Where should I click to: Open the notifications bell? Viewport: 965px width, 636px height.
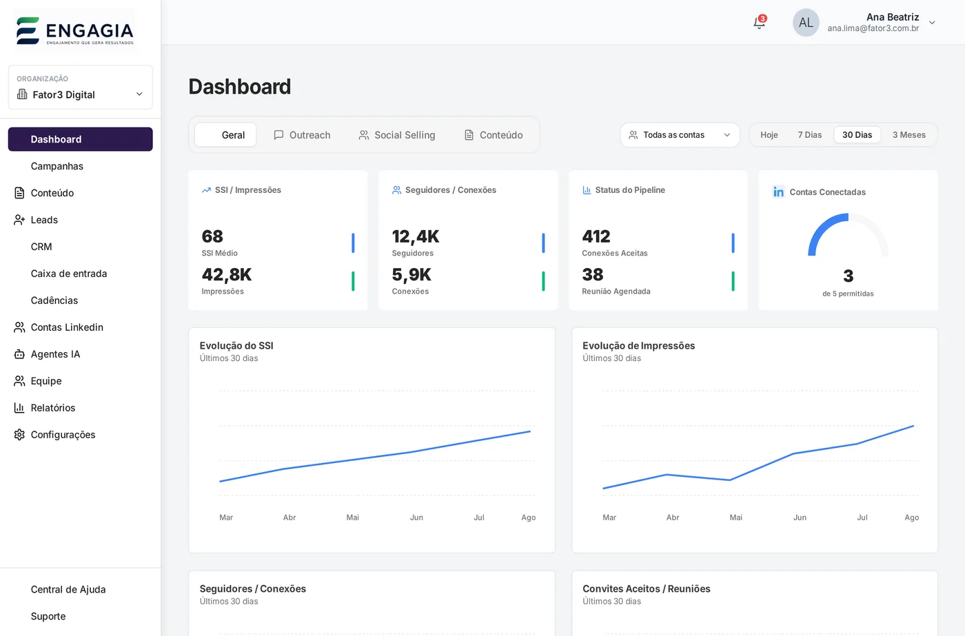pyautogui.click(x=759, y=23)
